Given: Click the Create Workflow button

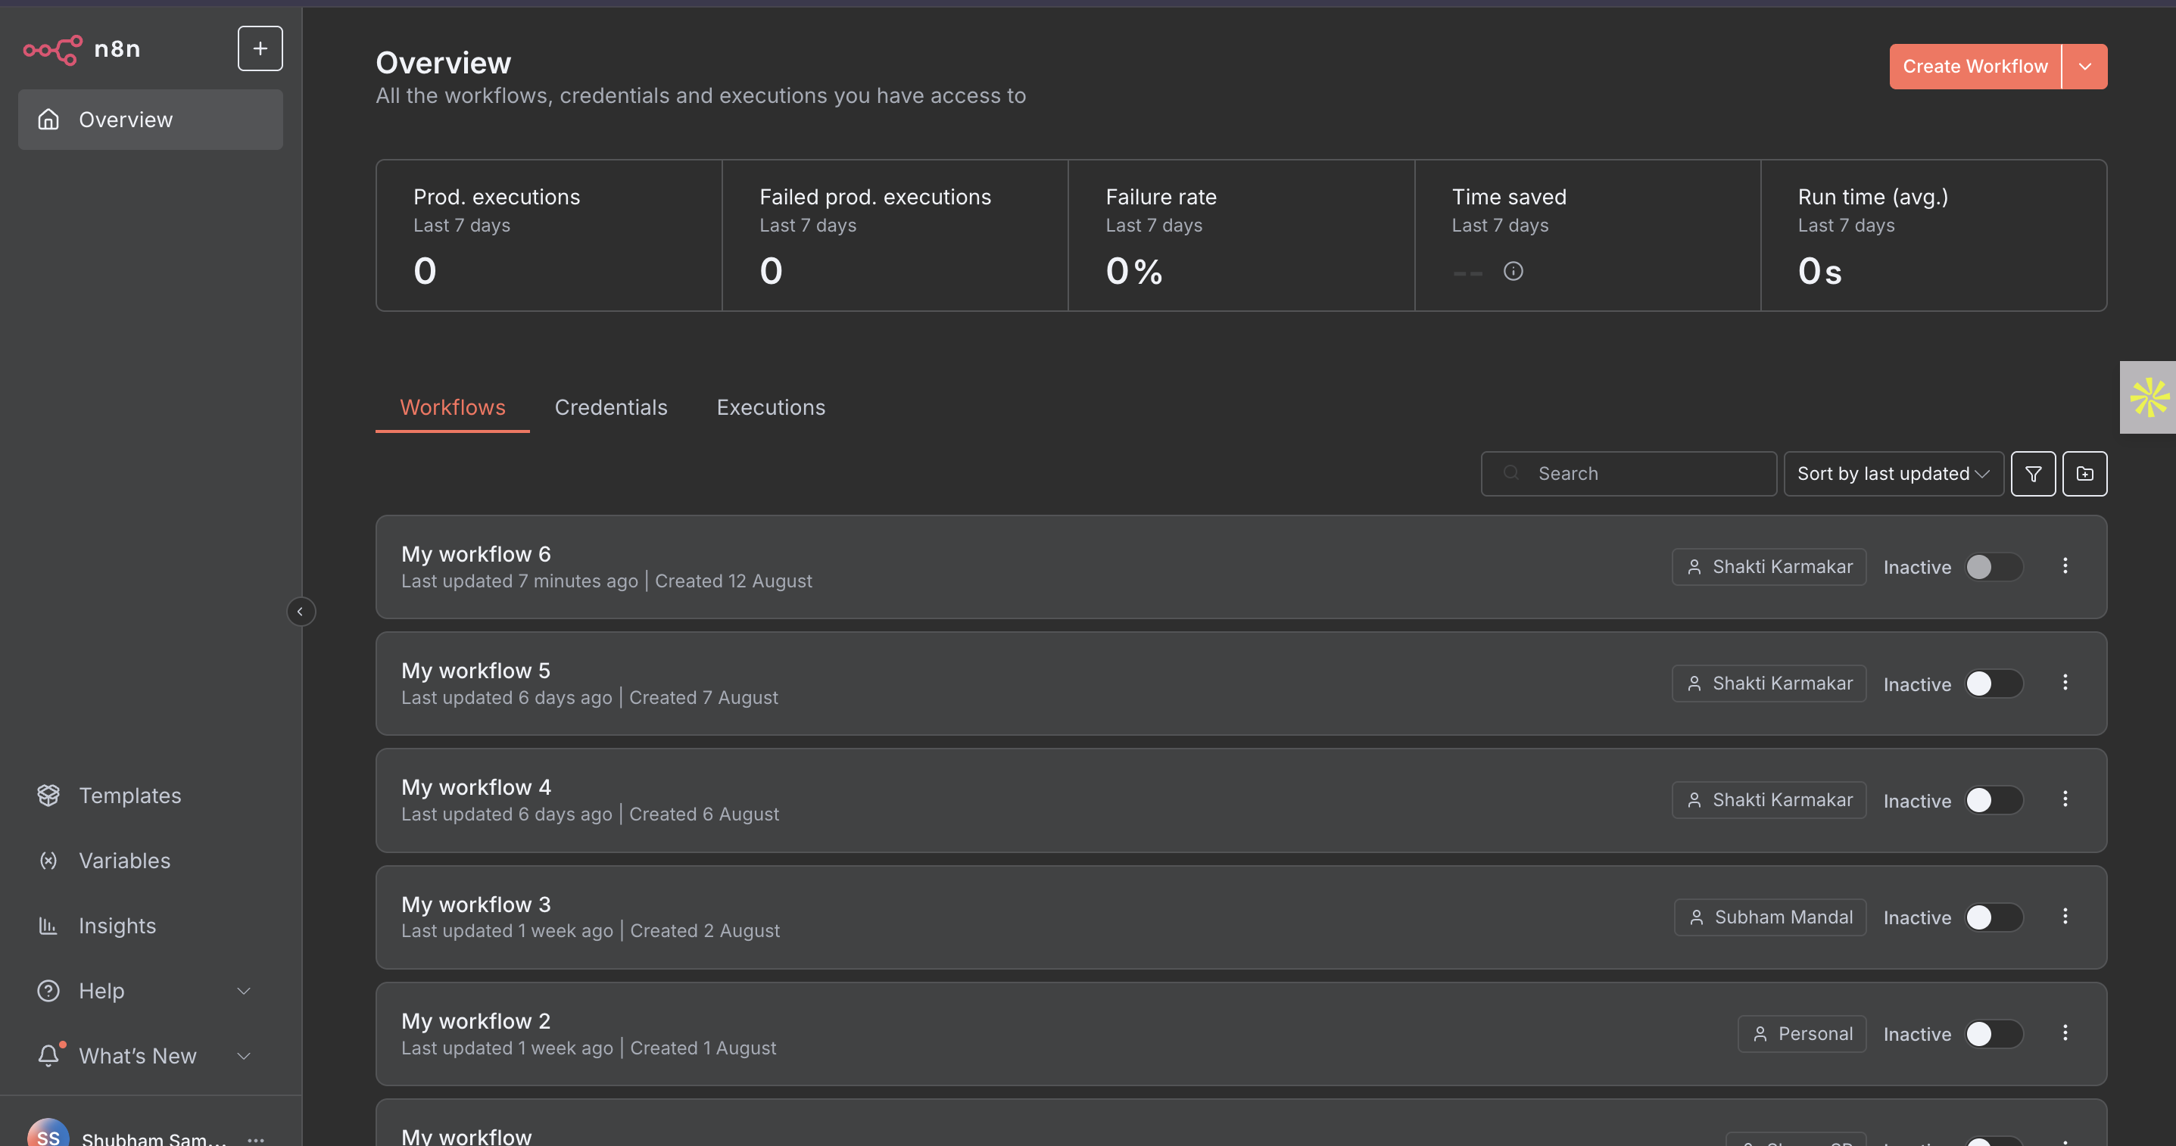Looking at the screenshot, I should 1975,67.
